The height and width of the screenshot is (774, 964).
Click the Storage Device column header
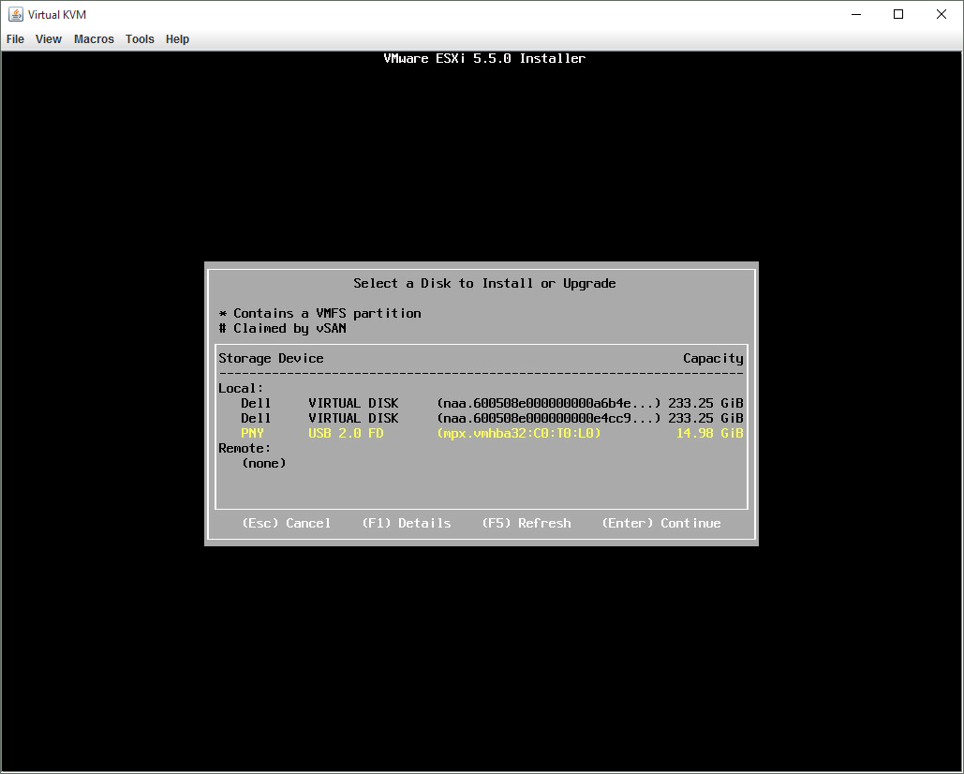(271, 358)
